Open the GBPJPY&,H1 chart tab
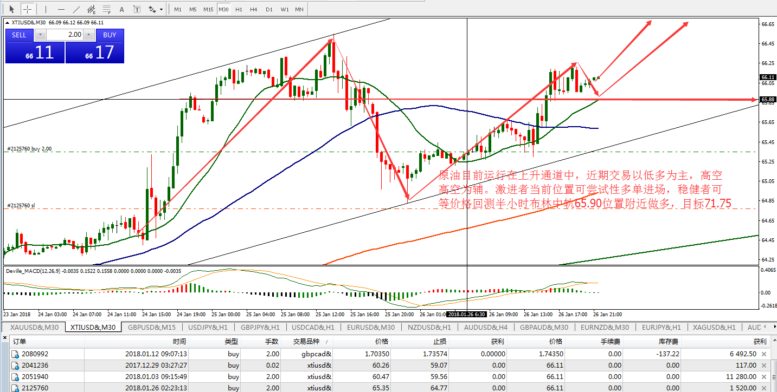Screen dimensions: 777x392 point(259,327)
